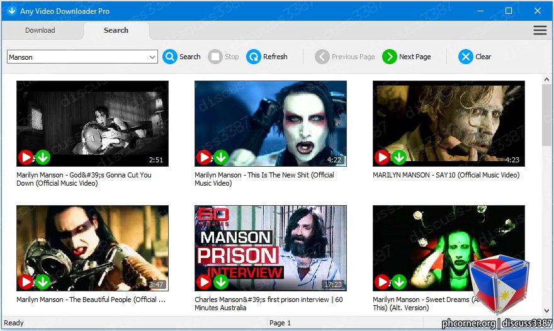
Task: Open the hamburger menu icon
Action: tap(540, 30)
